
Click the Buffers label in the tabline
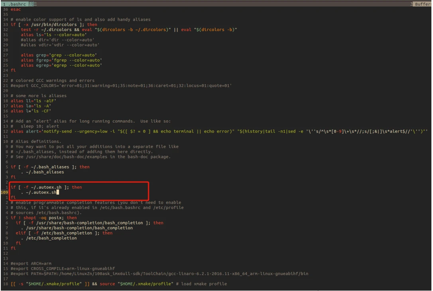(423, 4)
